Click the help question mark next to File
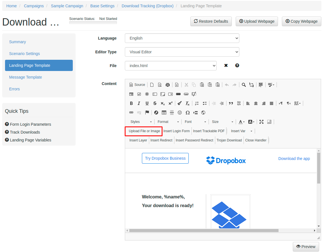Image resolution: width=325 pixels, height=252 pixels. click(237, 65)
